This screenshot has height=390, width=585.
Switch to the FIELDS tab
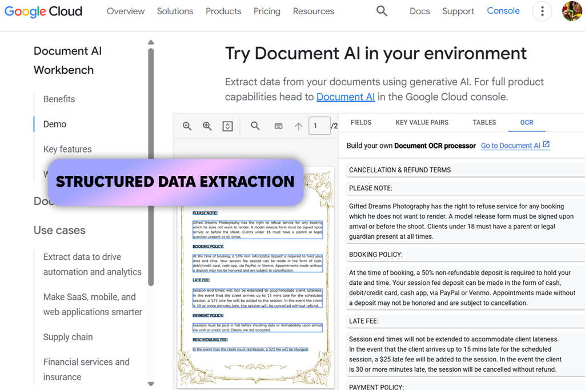[x=361, y=122]
